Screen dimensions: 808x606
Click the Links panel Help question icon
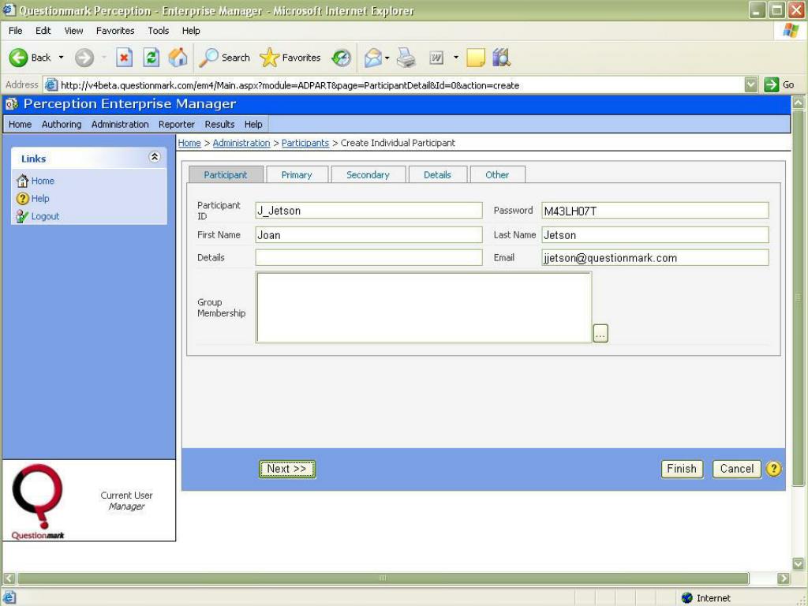click(x=22, y=198)
